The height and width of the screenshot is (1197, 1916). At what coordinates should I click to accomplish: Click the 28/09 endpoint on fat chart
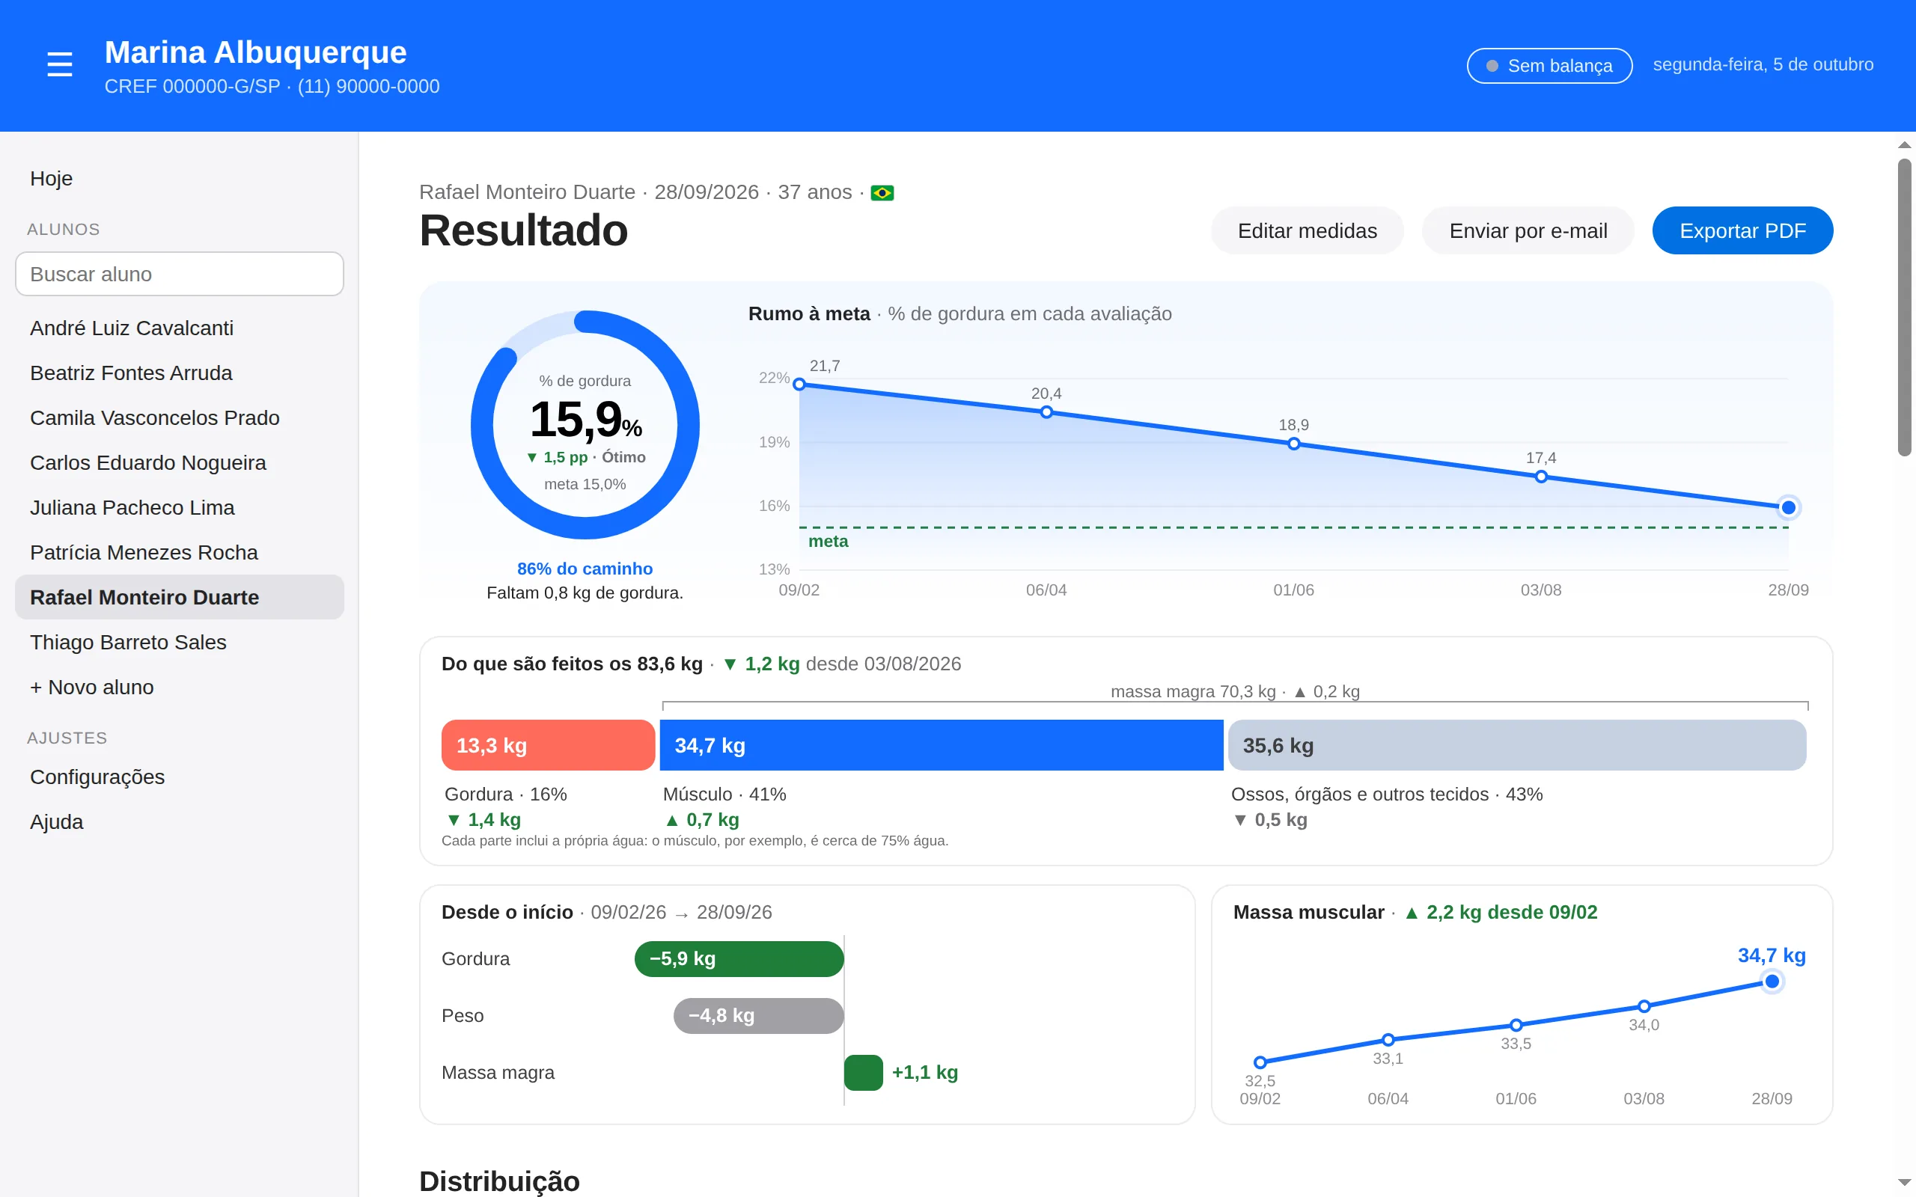point(1789,507)
